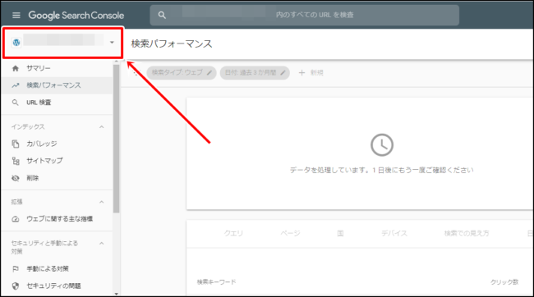The width and height of the screenshot is (534, 297).
Task: Open 削除 removals page
Action: 57,178
